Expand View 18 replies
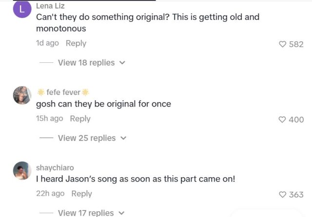312x217 pixels. 86,63
